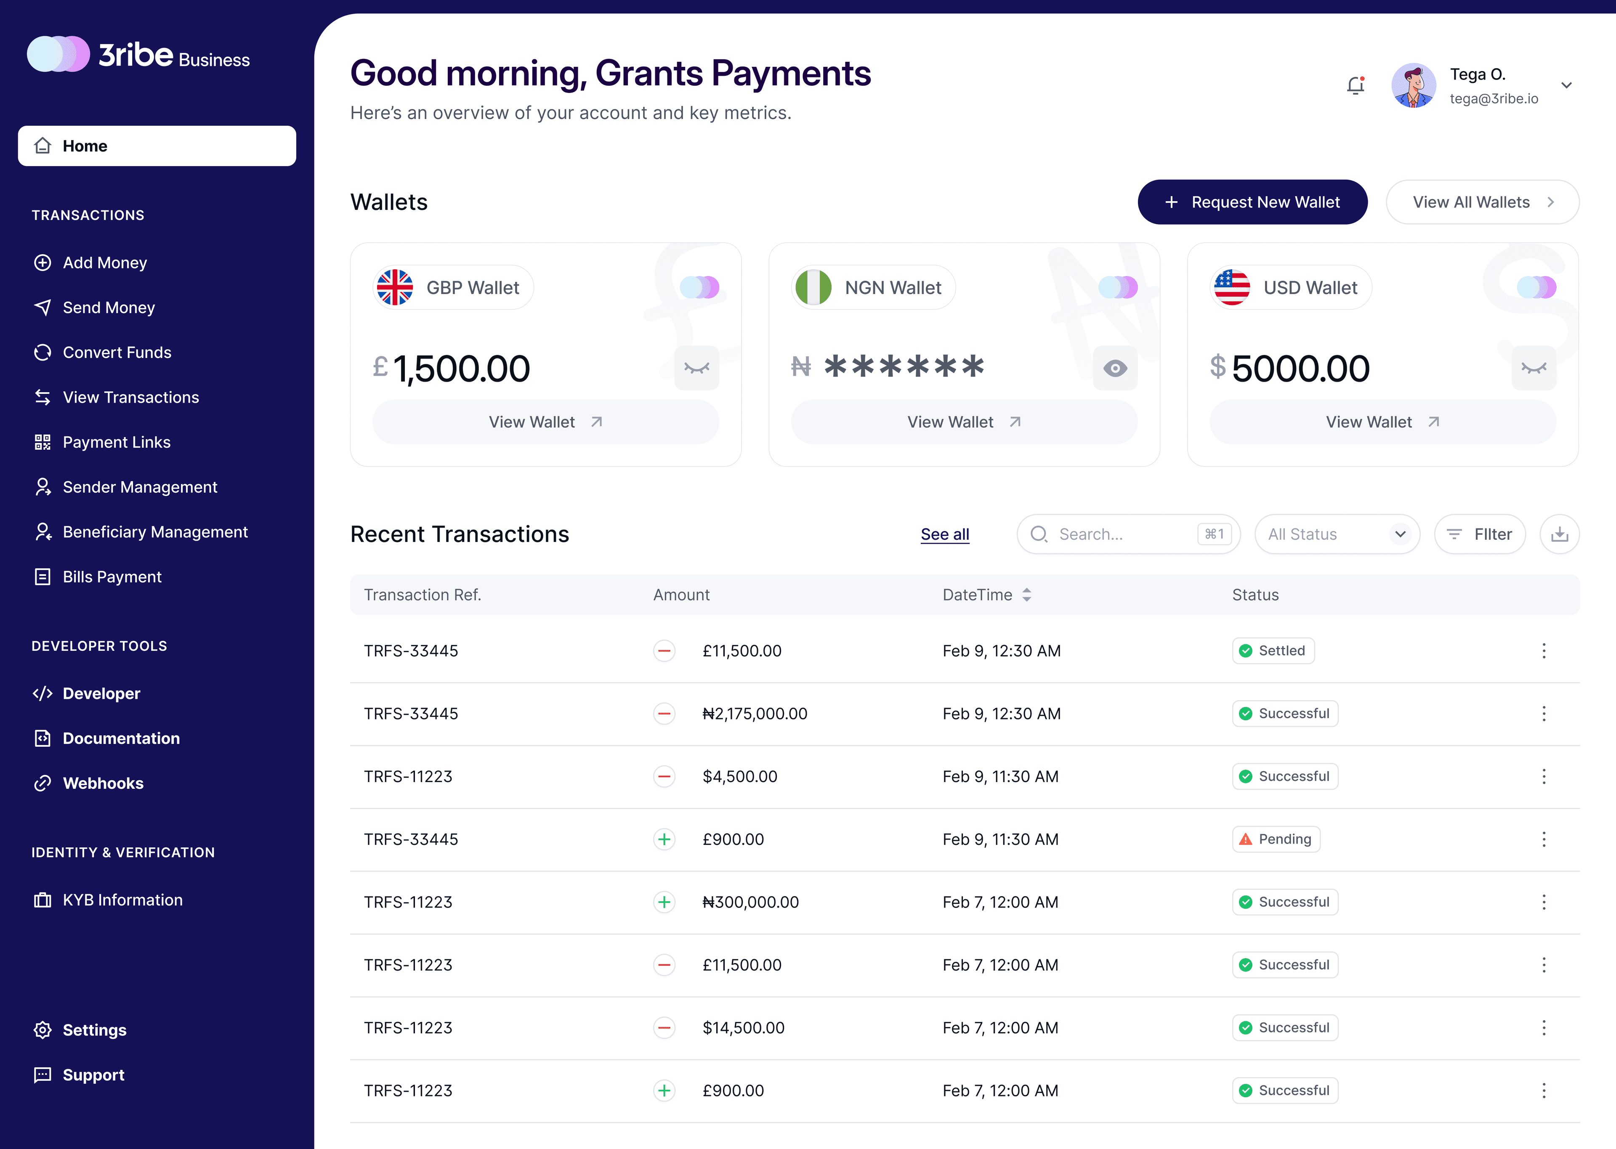Expand the Tega O. account dropdown
Viewport: 1616px width, 1149px height.
(1566, 85)
